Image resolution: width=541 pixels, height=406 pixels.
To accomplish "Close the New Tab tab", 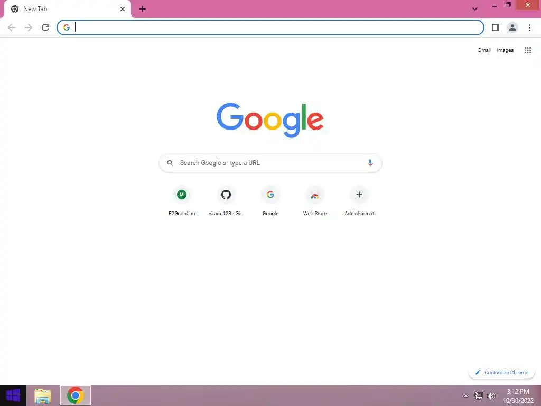I will pos(123,9).
